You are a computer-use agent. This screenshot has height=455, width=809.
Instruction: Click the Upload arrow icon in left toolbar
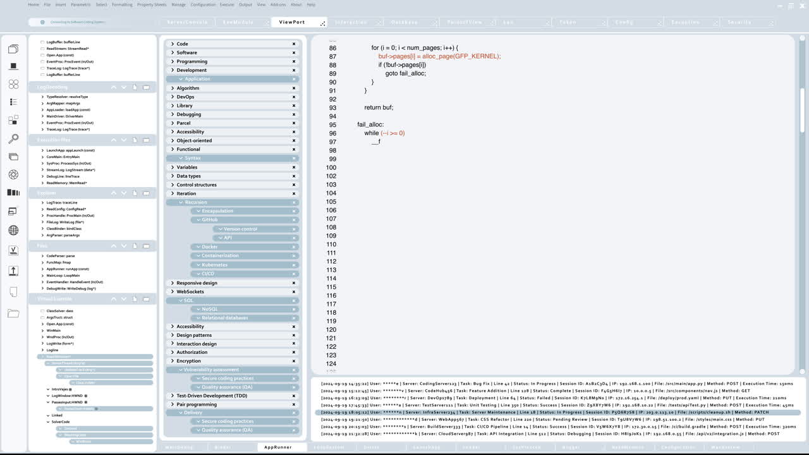(13, 270)
